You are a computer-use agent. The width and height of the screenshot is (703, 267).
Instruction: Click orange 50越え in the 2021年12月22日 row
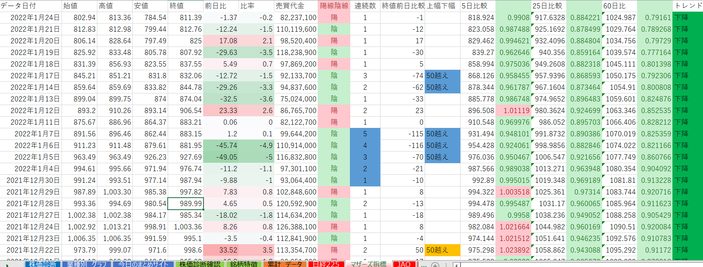click(443, 250)
